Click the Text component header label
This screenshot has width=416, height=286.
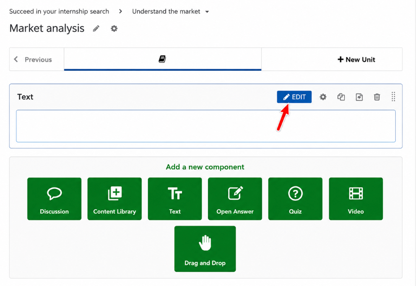click(25, 97)
